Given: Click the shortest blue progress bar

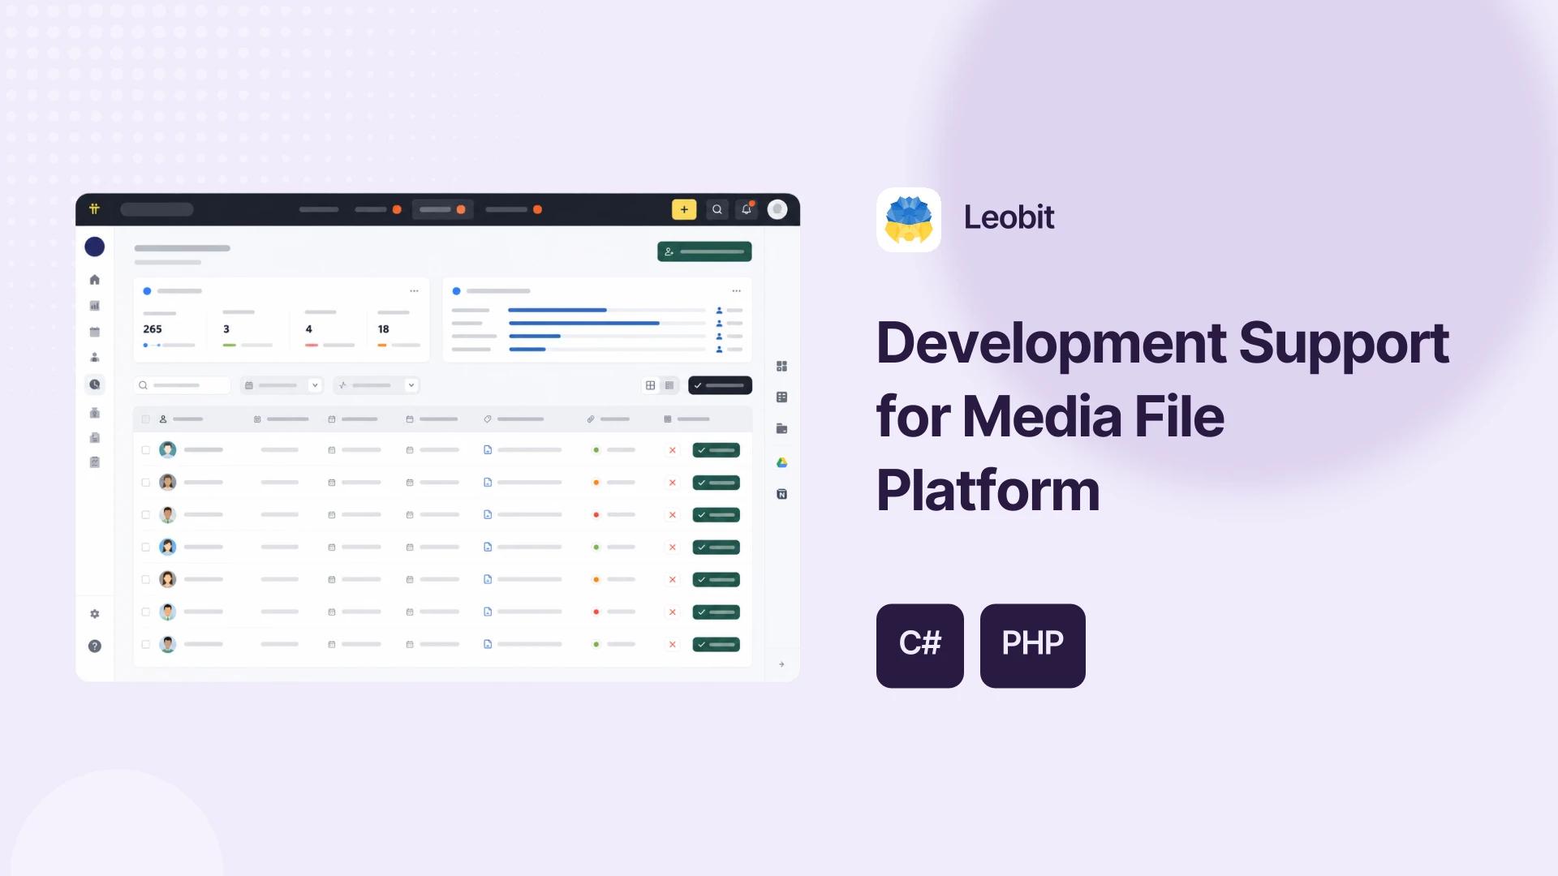Looking at the screenshot, I should pyautogui.click(x=527, y=350).
